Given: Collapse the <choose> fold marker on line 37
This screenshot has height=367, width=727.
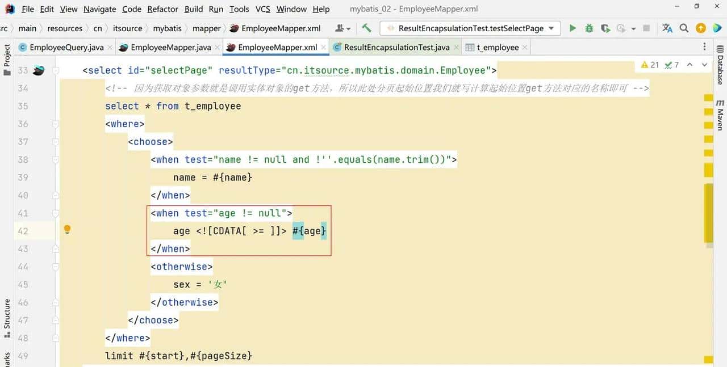Looking at the screenshot, I should point(56,142).
